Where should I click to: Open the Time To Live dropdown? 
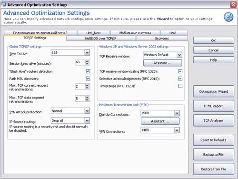[87, 52]
